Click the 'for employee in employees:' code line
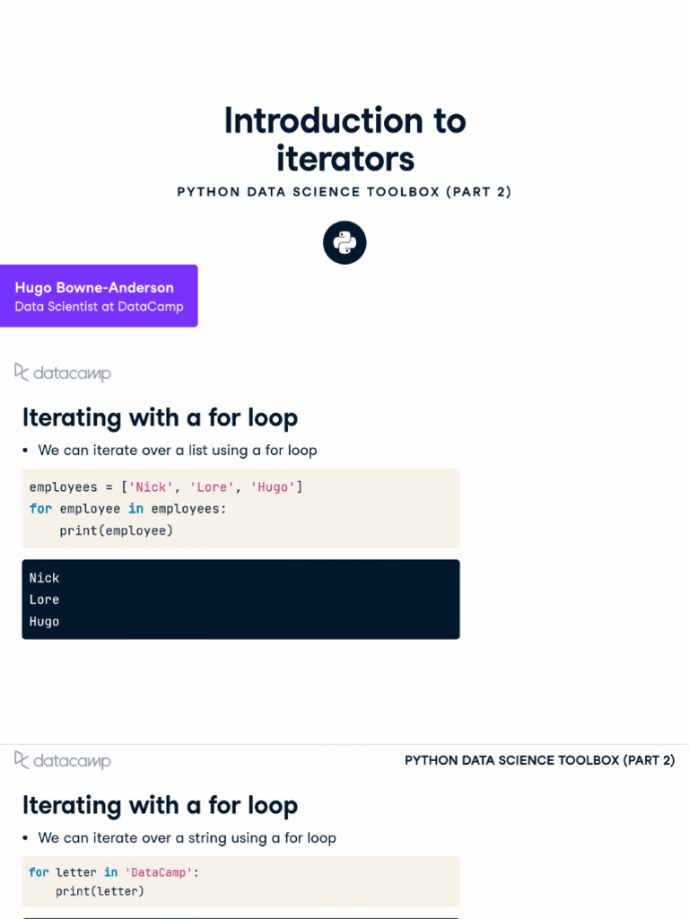 (128, 509)
